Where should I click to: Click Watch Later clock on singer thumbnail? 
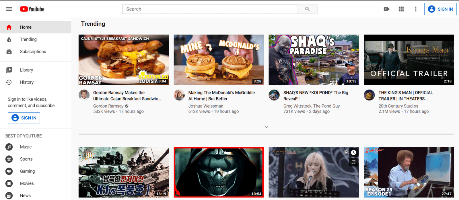tap(353, 153)
